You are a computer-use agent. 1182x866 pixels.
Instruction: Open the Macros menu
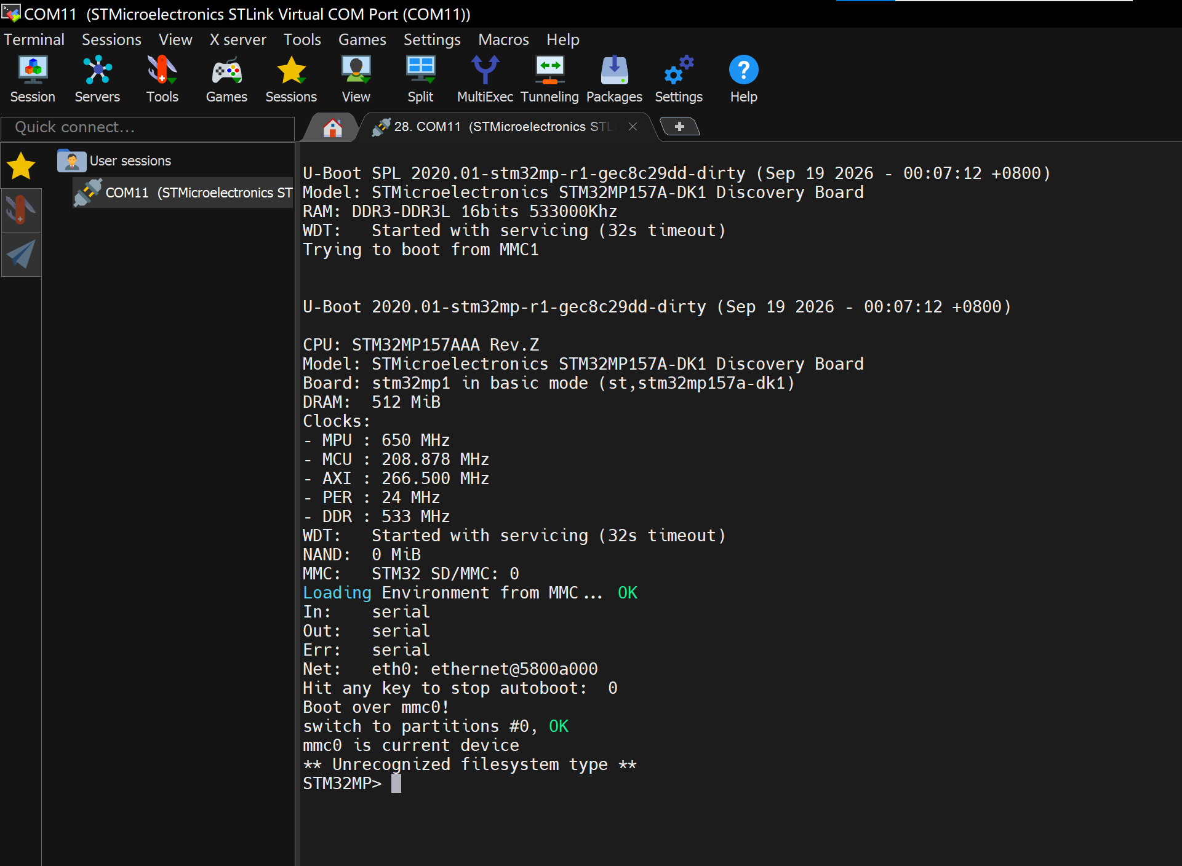coord(503,39)
